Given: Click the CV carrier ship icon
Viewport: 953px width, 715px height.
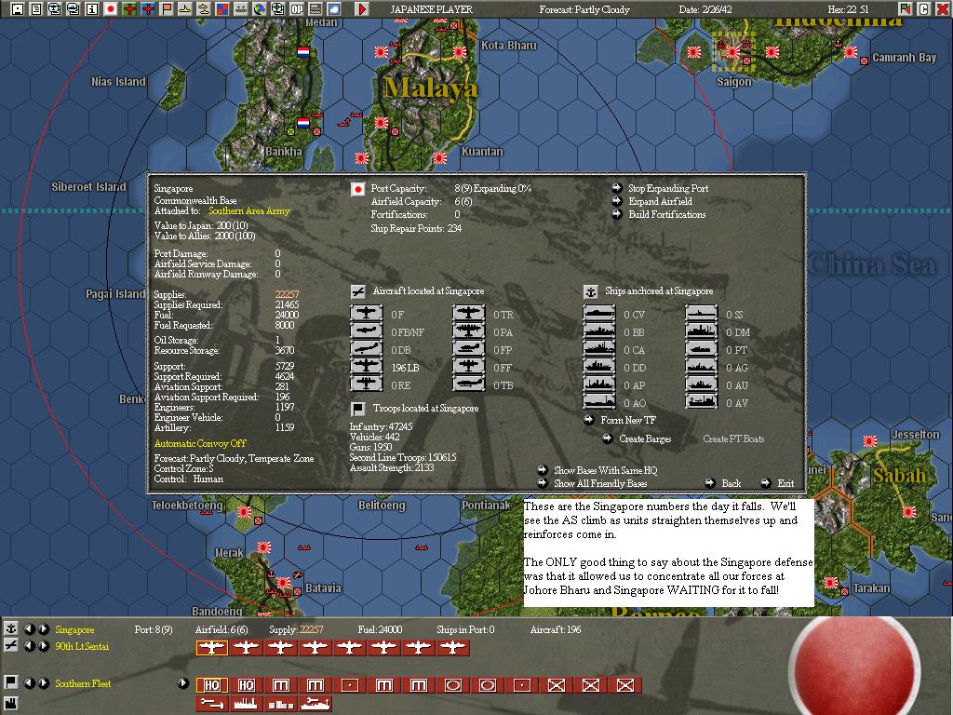Looking at the screenshot, I should 599,314.
